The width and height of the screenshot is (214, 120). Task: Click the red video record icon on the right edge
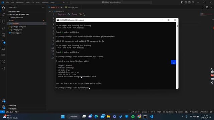tap(212, 75)
